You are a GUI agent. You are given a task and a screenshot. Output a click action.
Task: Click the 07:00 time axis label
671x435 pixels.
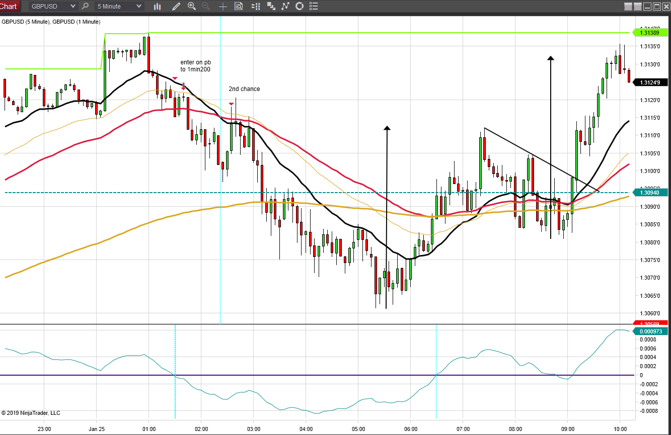point(463,429)
